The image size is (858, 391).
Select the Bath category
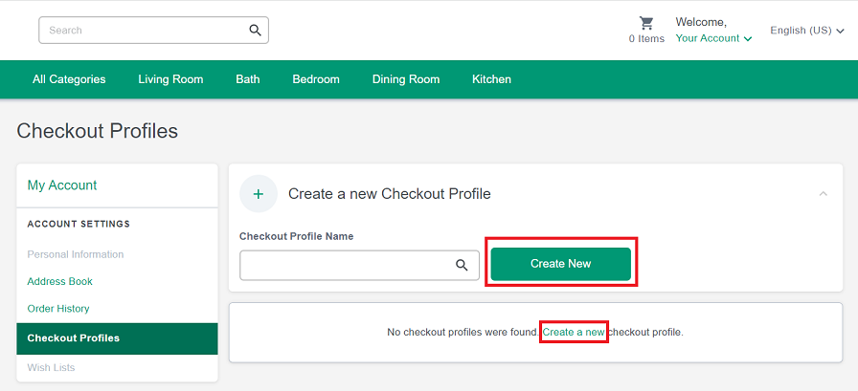[x=248, y=79]
